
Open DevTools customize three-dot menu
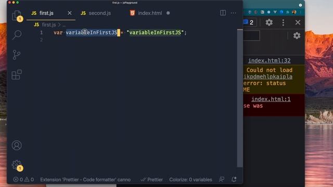click(x=283, y=22)
